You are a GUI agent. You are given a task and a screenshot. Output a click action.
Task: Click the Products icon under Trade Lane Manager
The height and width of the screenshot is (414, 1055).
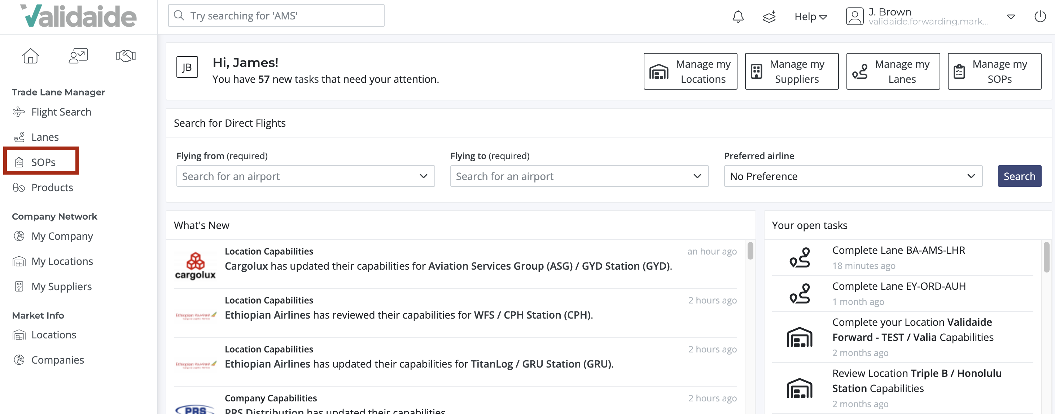pyautogui.click(x=19, y=187)
